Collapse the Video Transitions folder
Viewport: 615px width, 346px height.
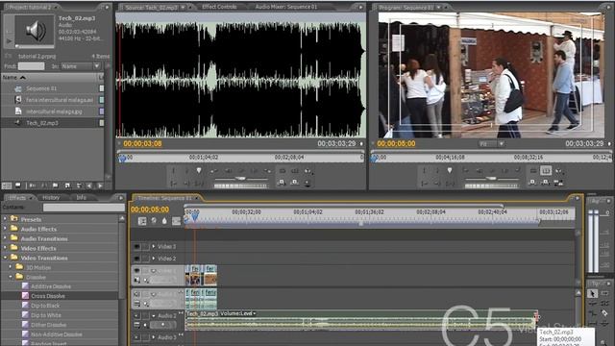click(5, 258)
